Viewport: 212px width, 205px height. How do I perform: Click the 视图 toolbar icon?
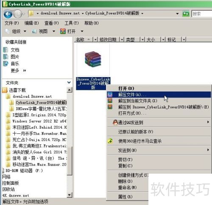(x=34, y=31)
